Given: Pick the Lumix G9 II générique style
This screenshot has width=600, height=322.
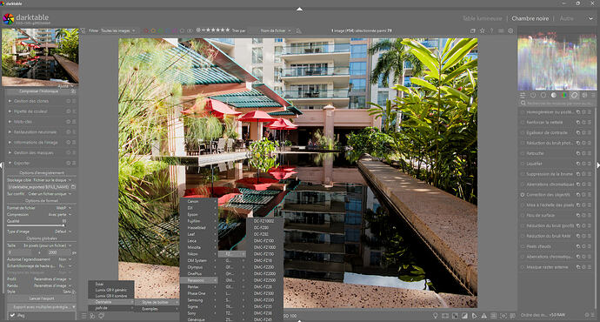Looking at the screenshot, I should click(x=111, y=290).
